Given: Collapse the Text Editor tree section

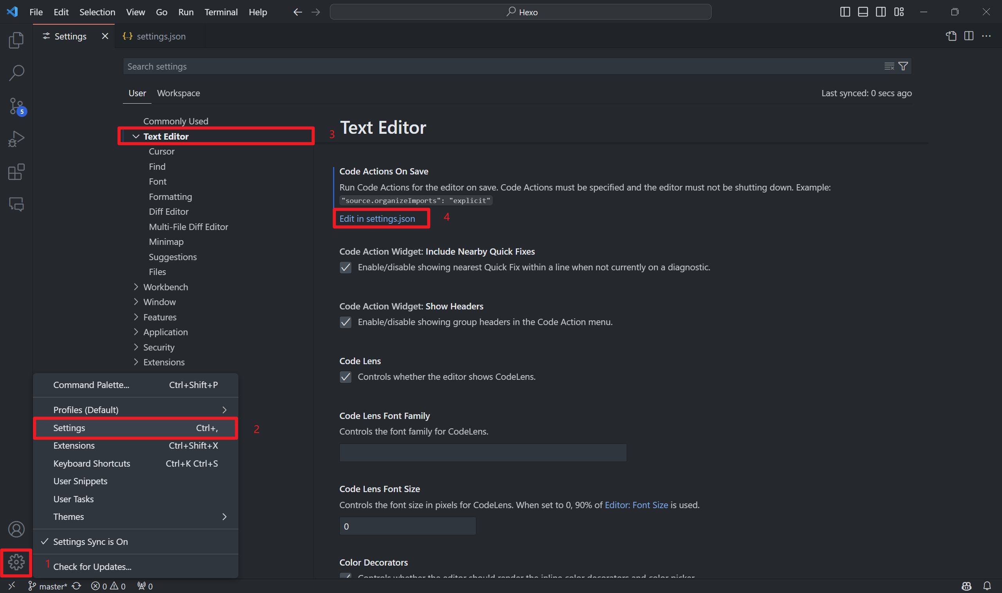Looking at the screenshot, I should [136, 136].
